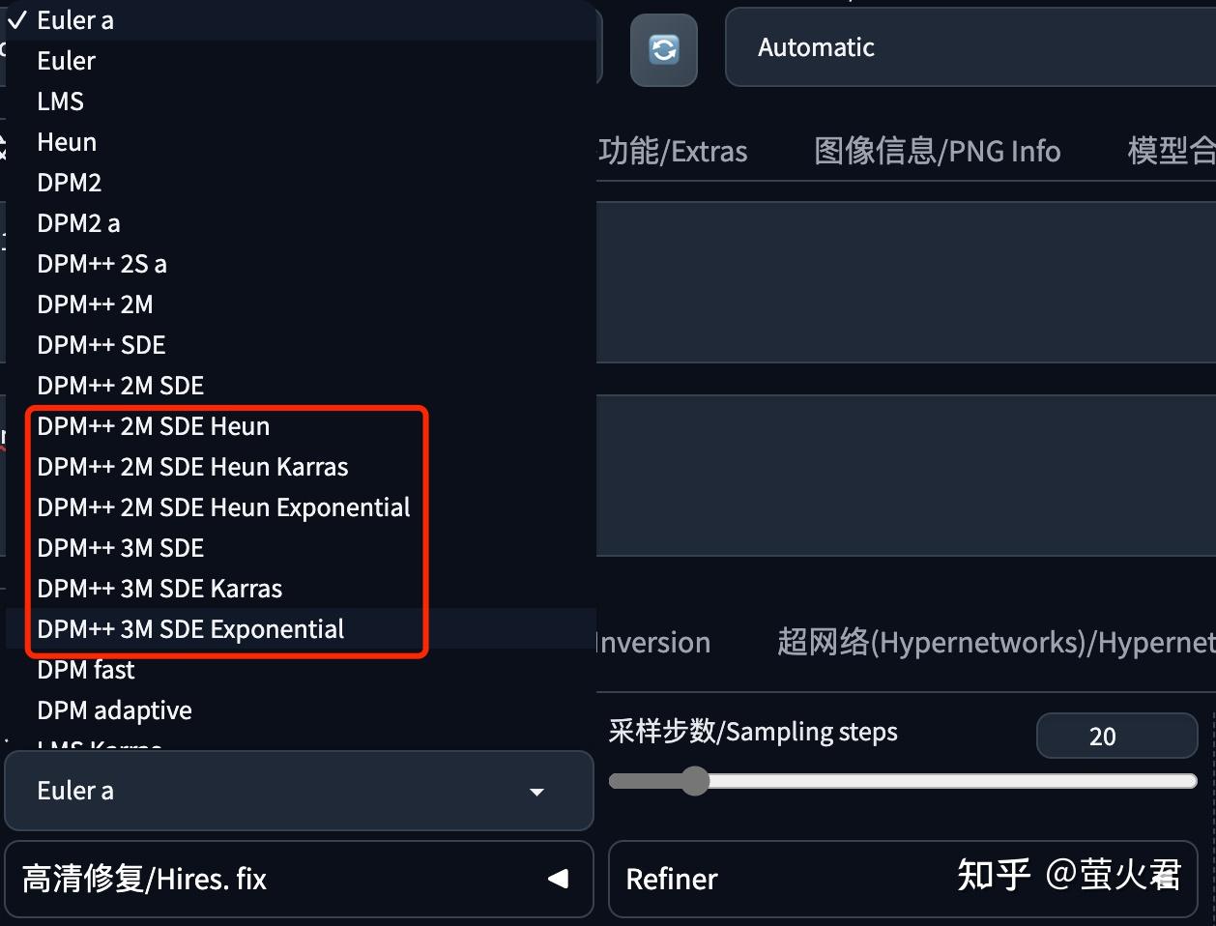Select the LMS sampler
Screen dimensions: 1216x926
[60, 101]
